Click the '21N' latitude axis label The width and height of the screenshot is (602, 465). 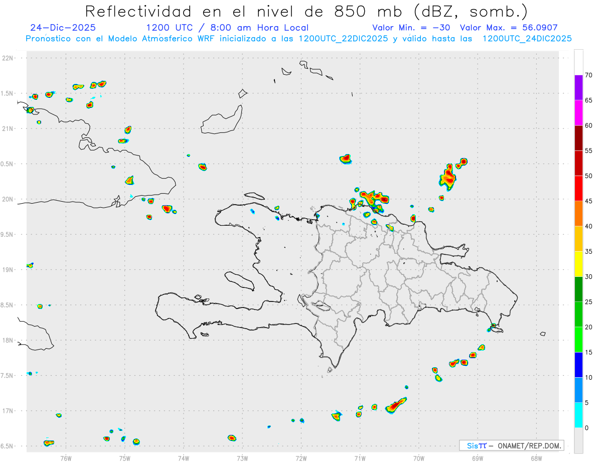click(x=8, y=129)
